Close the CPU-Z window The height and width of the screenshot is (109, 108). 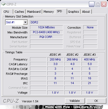(x=104, y=4)
